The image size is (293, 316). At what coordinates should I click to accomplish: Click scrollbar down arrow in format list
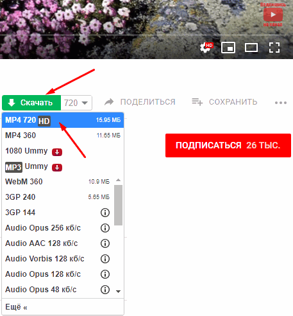click(x=118, y=292)
